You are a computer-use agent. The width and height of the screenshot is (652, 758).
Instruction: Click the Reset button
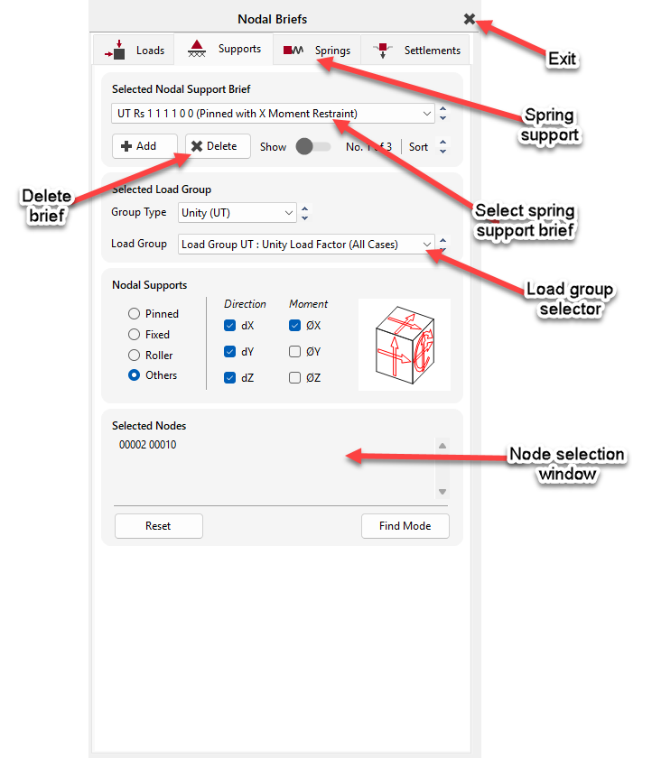158,526
